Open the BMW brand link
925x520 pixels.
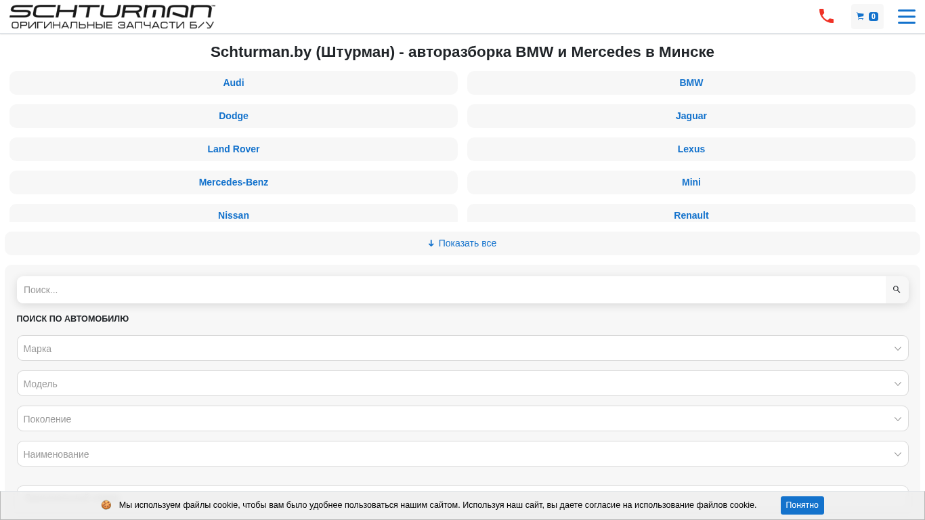(x=691, y=83)
